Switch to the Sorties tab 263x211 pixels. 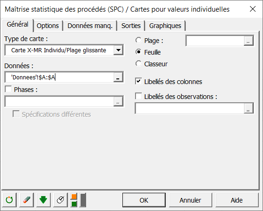pyautogui.click(x=131, y=26)
